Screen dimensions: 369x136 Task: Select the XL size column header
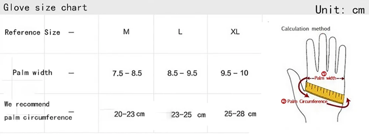(235, 32)
